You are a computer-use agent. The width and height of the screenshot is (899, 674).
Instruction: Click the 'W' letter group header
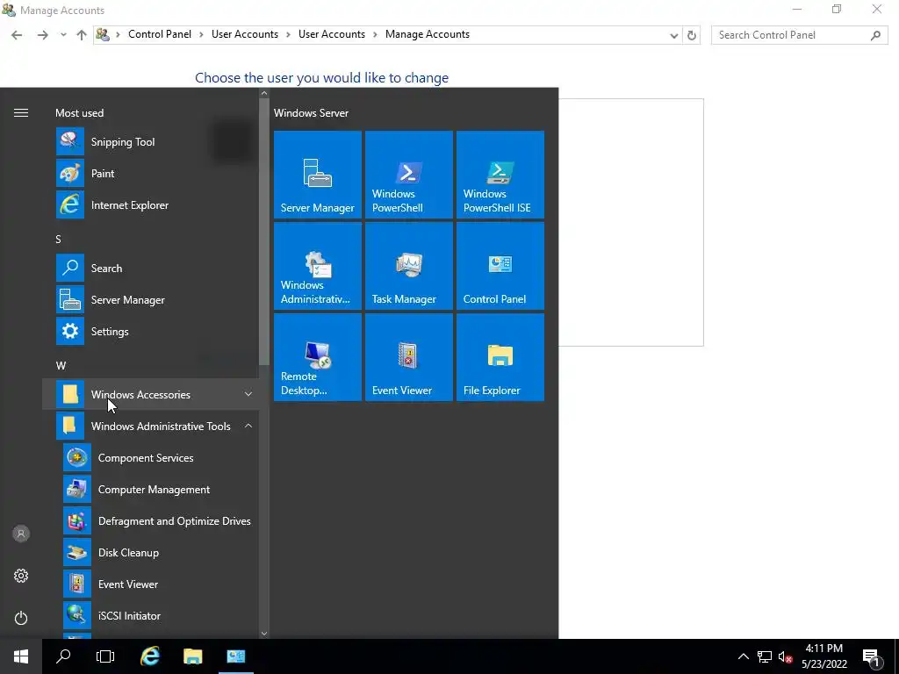61,366
